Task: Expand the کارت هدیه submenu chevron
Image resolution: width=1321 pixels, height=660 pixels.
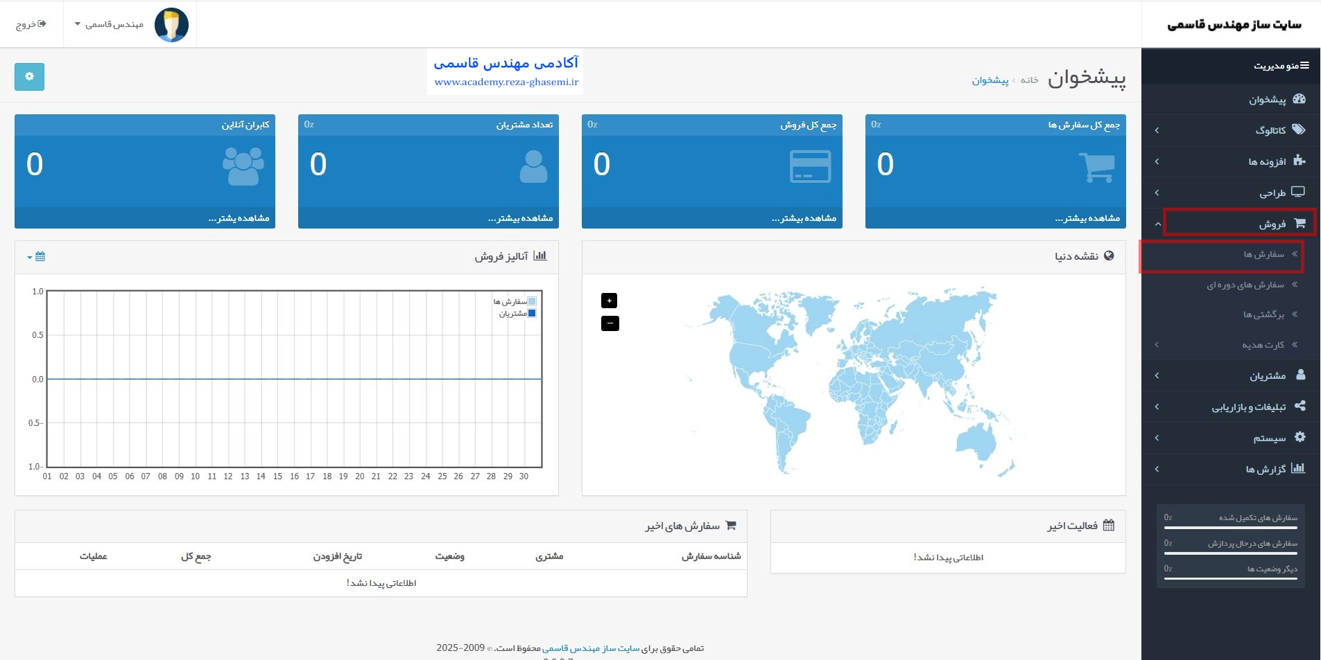Action: click(1157, 345)
